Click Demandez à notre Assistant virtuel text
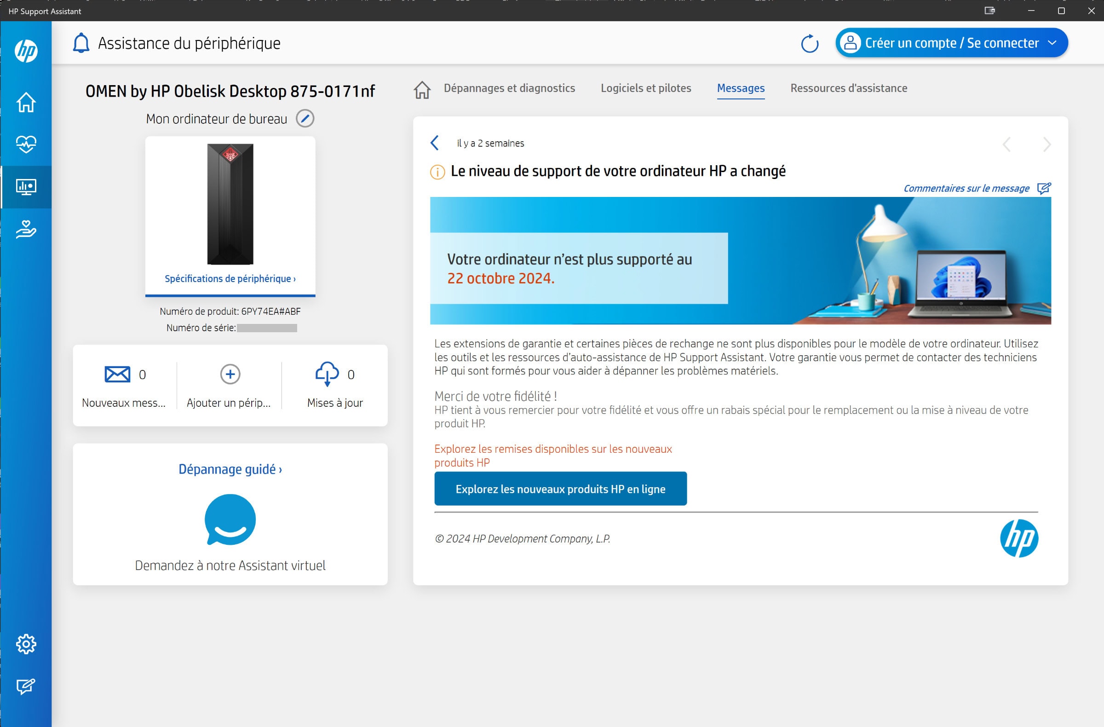The height and width of the screenshot is (727, 1104). (230, 565)
